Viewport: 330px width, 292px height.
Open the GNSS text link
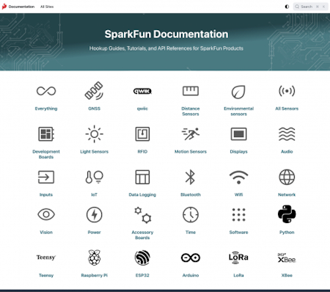(x=95, y=109)
